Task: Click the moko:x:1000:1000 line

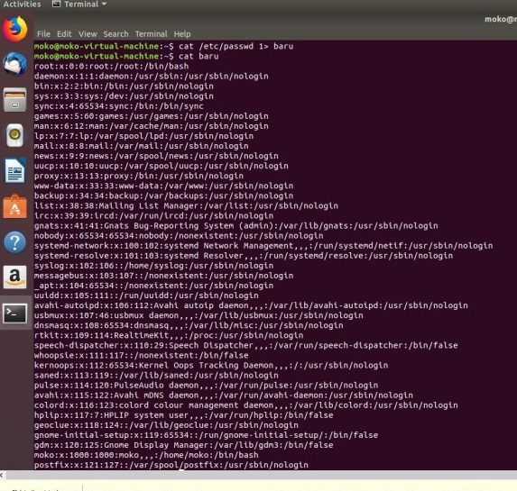Action: point(146,455)
